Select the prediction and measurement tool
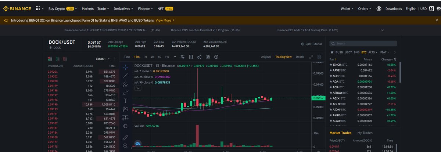The height and width of the screenshot is (152, 441). [x=125, y=118]
